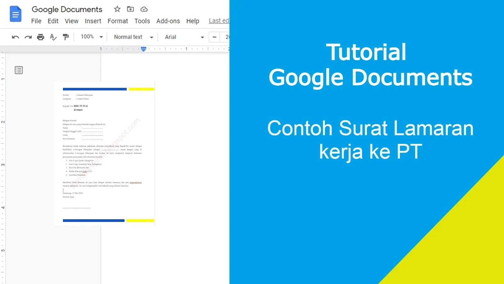Show document outline icon
The height and width of the screenshot is (284, 504).
(x=19, y=70)
